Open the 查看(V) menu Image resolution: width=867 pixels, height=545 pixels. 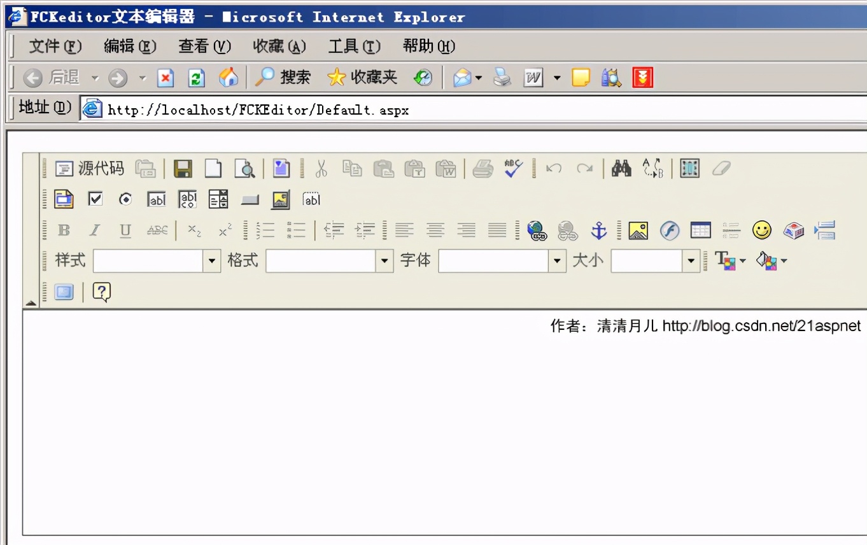click(x=204, y=46)
